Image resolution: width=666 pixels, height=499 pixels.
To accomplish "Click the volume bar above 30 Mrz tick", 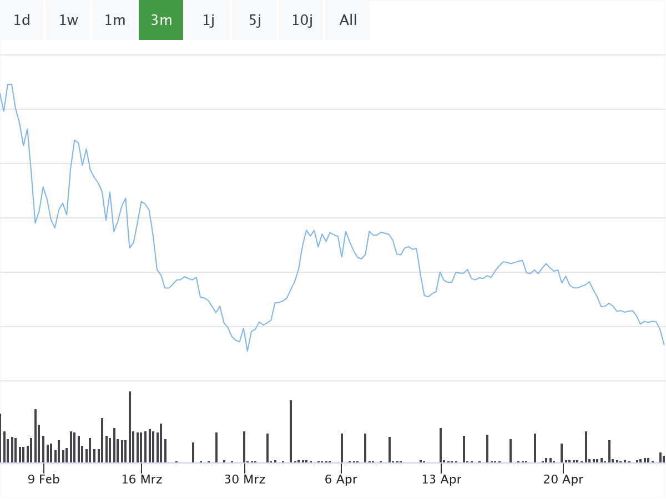I will [244, 447].
